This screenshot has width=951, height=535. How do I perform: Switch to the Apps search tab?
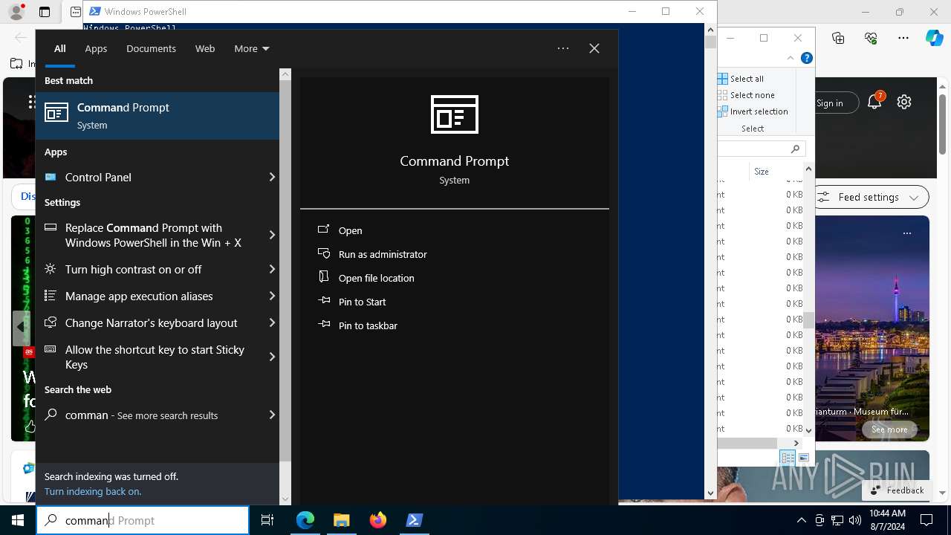tap(96, 48)
